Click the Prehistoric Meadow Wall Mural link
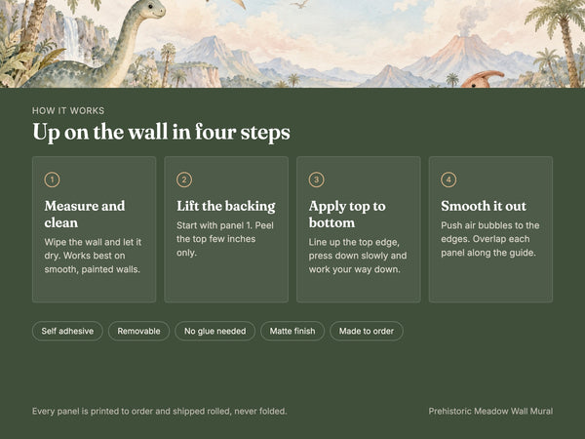The image size is (585, 439). 490,411
